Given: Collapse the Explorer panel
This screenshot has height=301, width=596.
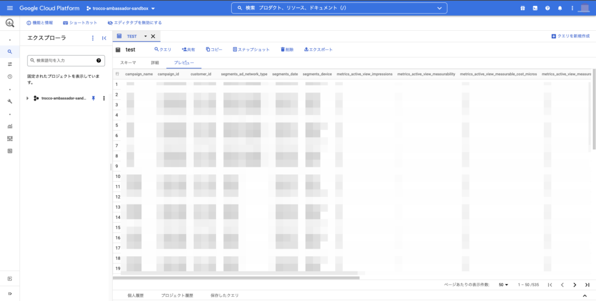Looking at the screenshot, I should [104, 38].
